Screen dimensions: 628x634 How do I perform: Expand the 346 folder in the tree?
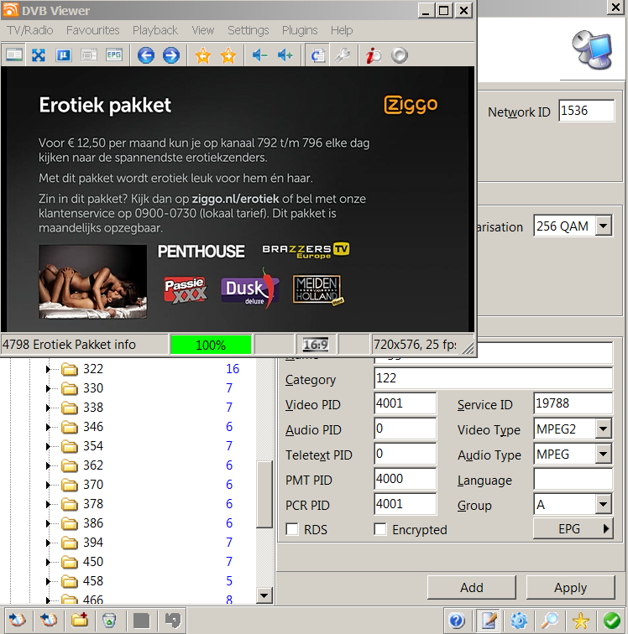[x=49, y=427]
